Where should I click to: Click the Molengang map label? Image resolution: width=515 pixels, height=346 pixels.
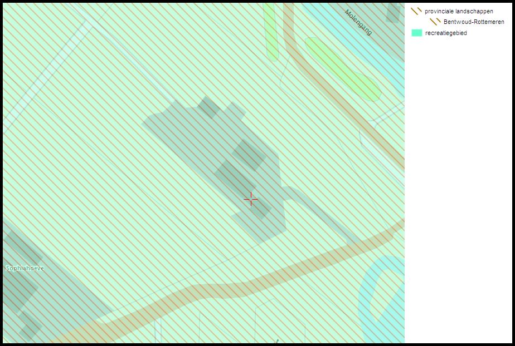tap(358, 22)
